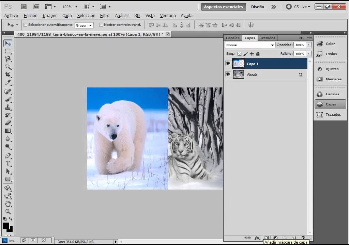The height and width of the screenshot is (245, 349).
Task: Swap foreground and background colors
Action: coord(11,219)
